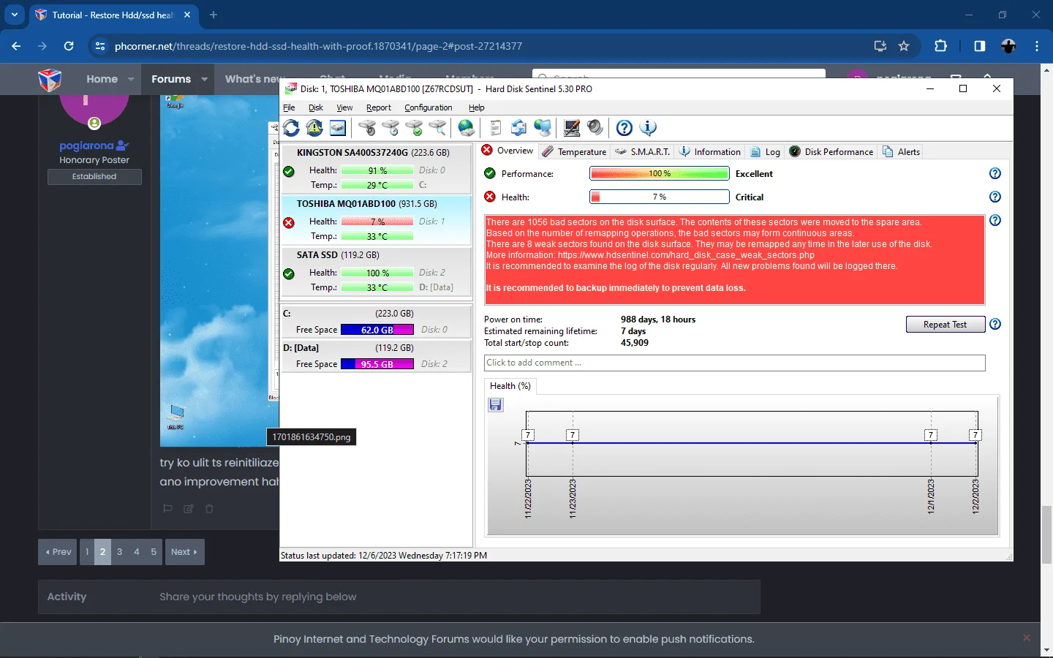Click the disk with magnifier surface test icon
This screenshot has width=1053, height=658.
pyautogui.click(x=437, y=128)
